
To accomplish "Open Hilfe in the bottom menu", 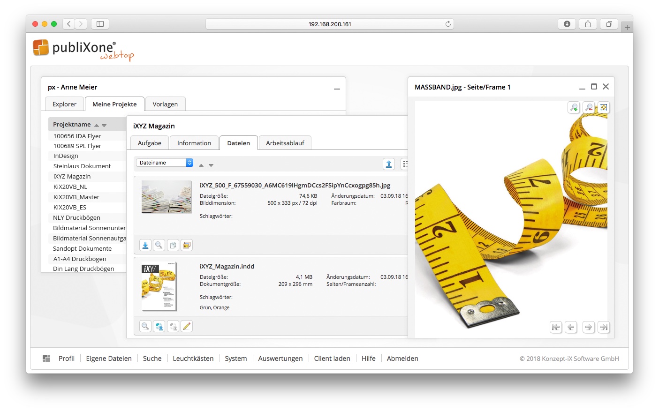I will 369,359.
